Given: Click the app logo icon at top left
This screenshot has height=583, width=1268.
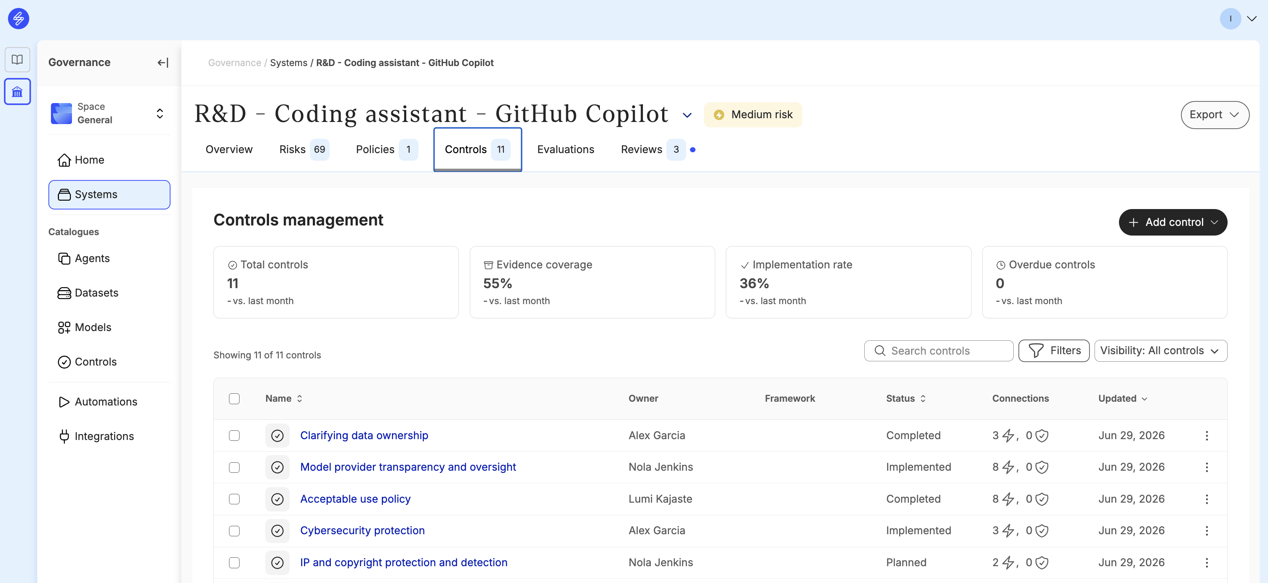Looking at the screenshot, I should click(x=18, y=19).
